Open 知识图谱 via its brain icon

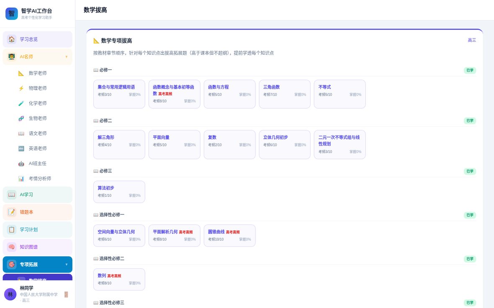pyautogui.click(x=12, y=247)
